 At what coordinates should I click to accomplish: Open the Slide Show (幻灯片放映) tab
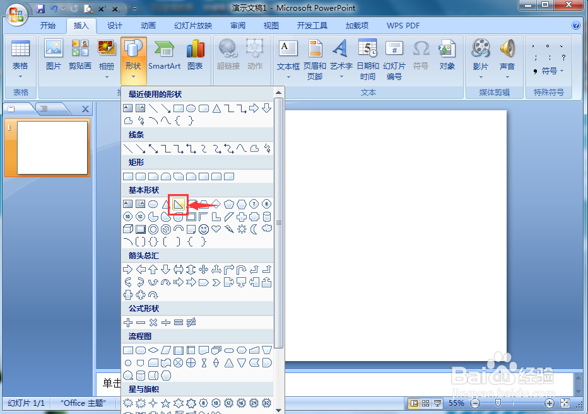pyautogui.click(x=193, y=25)
